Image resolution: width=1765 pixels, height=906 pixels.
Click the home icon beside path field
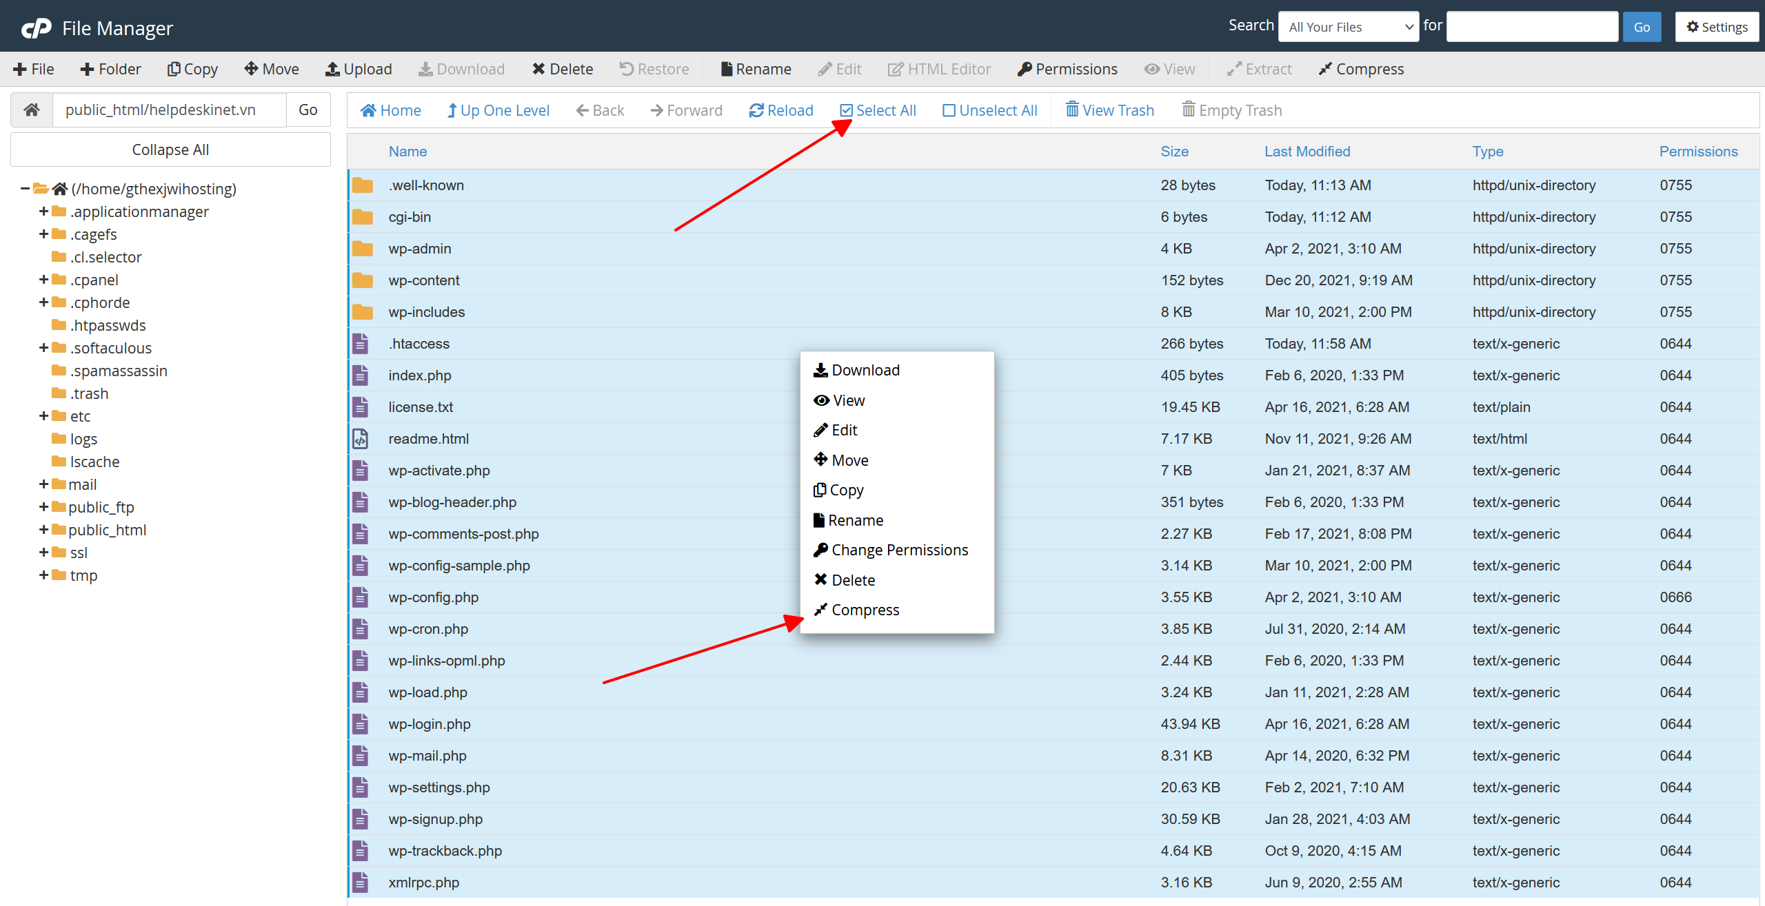click(x=32, y=110)
